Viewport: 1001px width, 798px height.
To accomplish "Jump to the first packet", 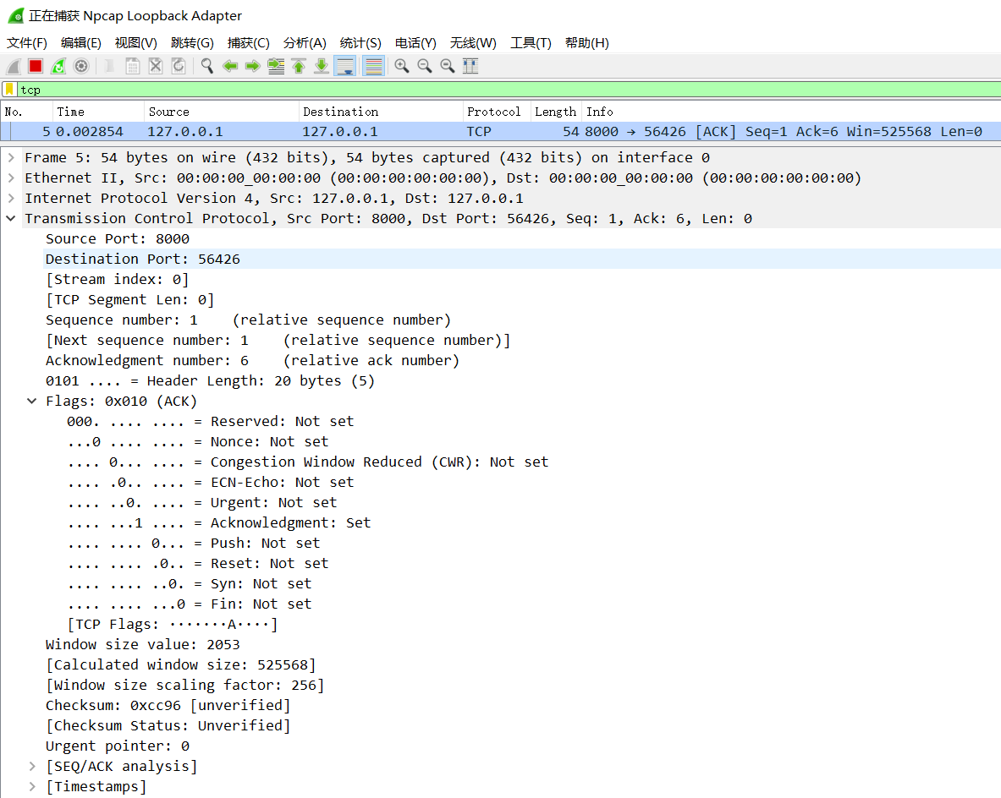I will click(x=299, y=66).
